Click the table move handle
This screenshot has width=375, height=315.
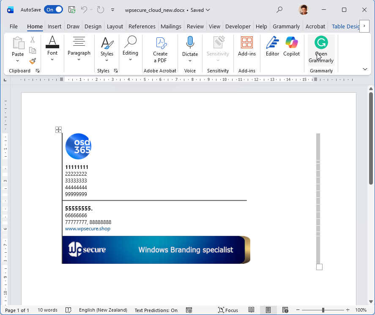(x=59, y=130)
